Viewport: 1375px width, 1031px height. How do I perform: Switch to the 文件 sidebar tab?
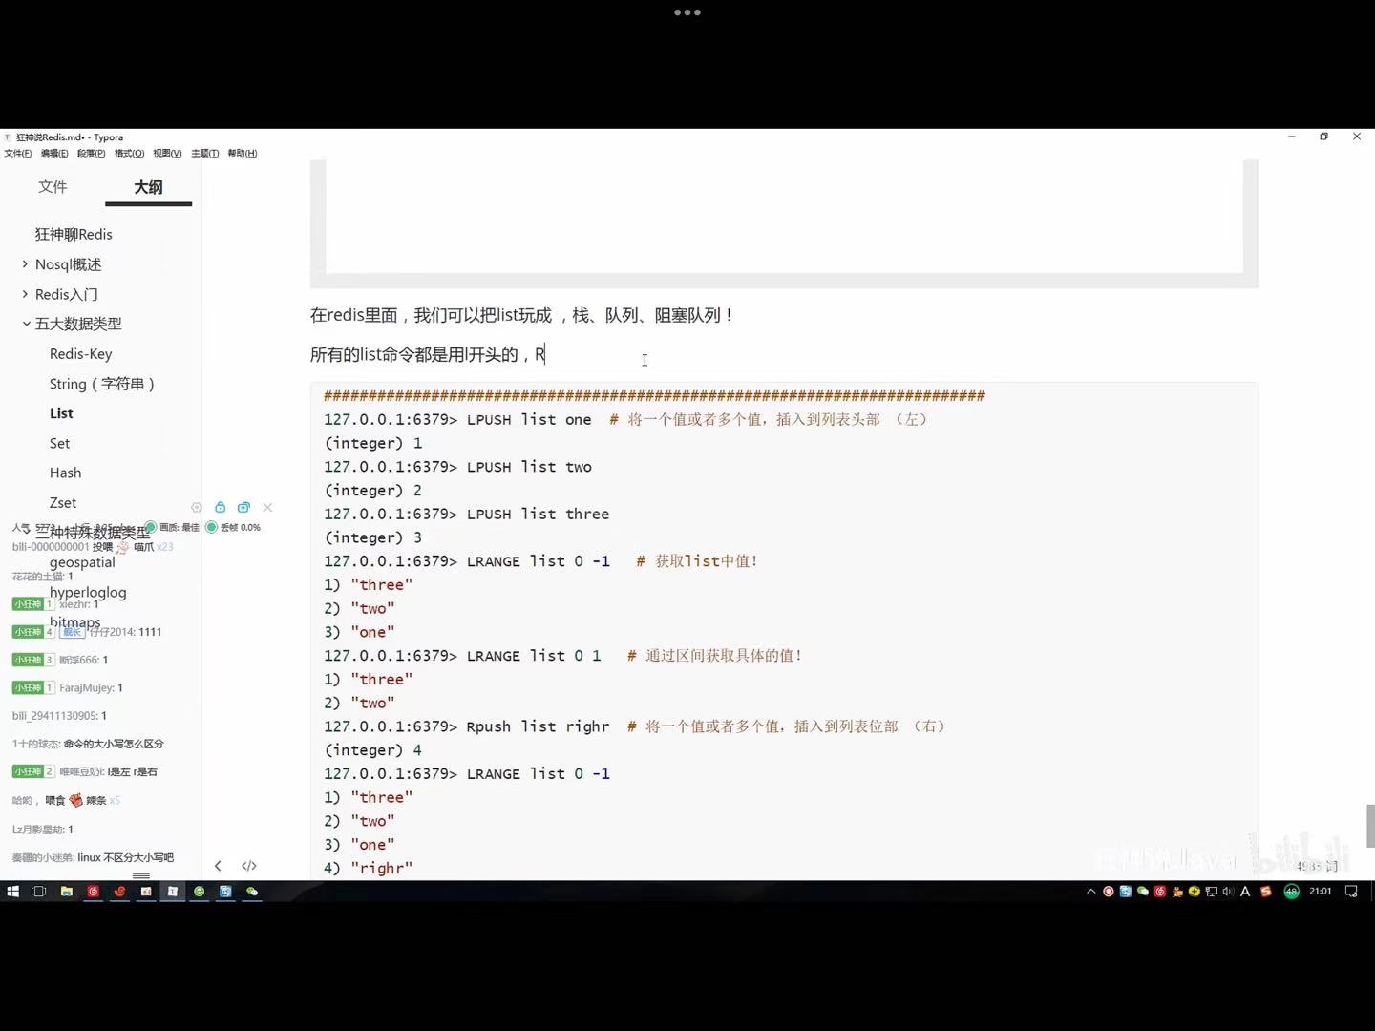[53, 187]
